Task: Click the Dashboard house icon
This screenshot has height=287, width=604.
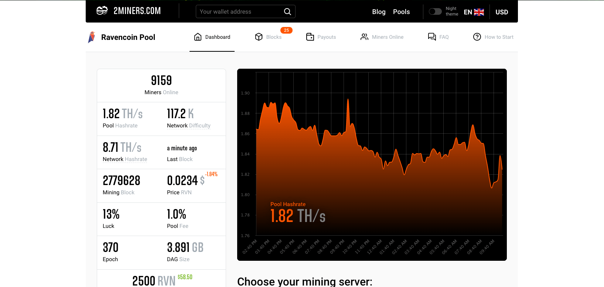Action: pyautogui.click(x=198, y=37)
